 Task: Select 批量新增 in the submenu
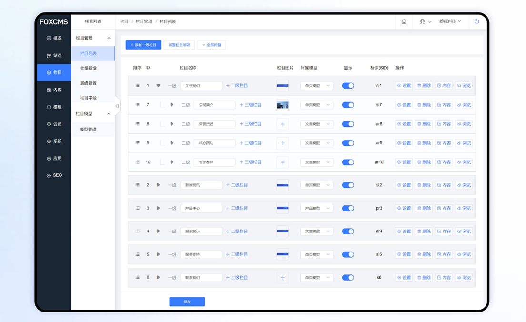coord(88,69)
